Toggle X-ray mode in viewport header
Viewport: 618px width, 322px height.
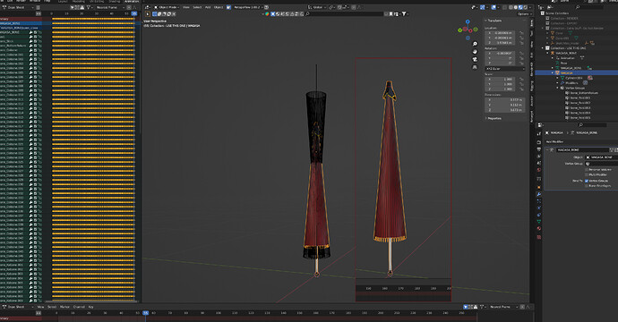504,7
